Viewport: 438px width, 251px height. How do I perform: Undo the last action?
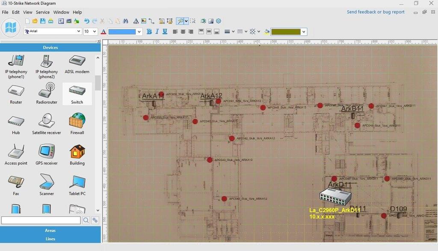[x=87, y=21]
